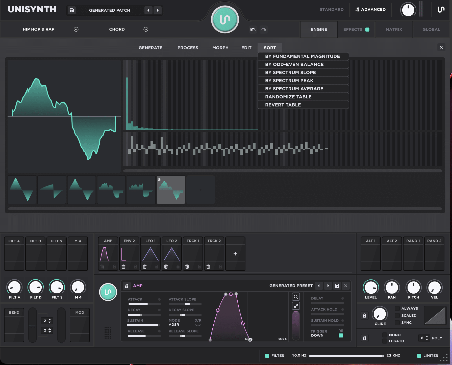Click the lock icon next to AMP label

click(127, 286)
